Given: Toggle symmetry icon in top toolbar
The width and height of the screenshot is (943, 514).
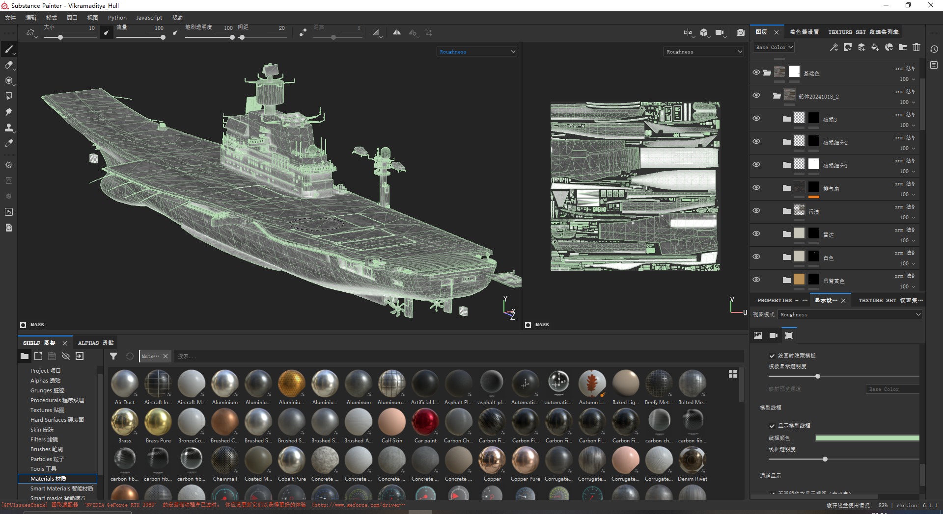Looking at the screenshot, I should click(397, 33).
